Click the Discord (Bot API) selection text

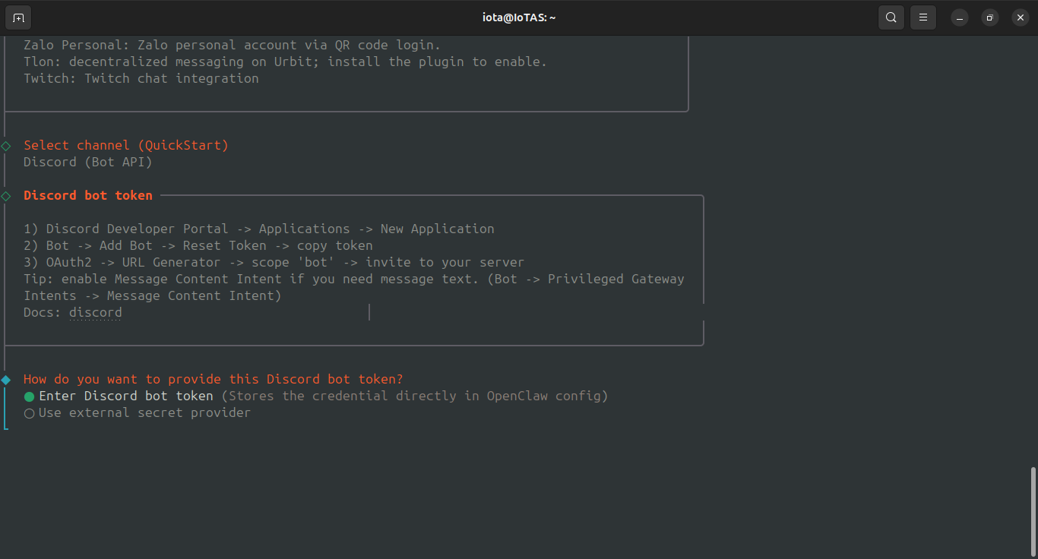pos(88,162)
